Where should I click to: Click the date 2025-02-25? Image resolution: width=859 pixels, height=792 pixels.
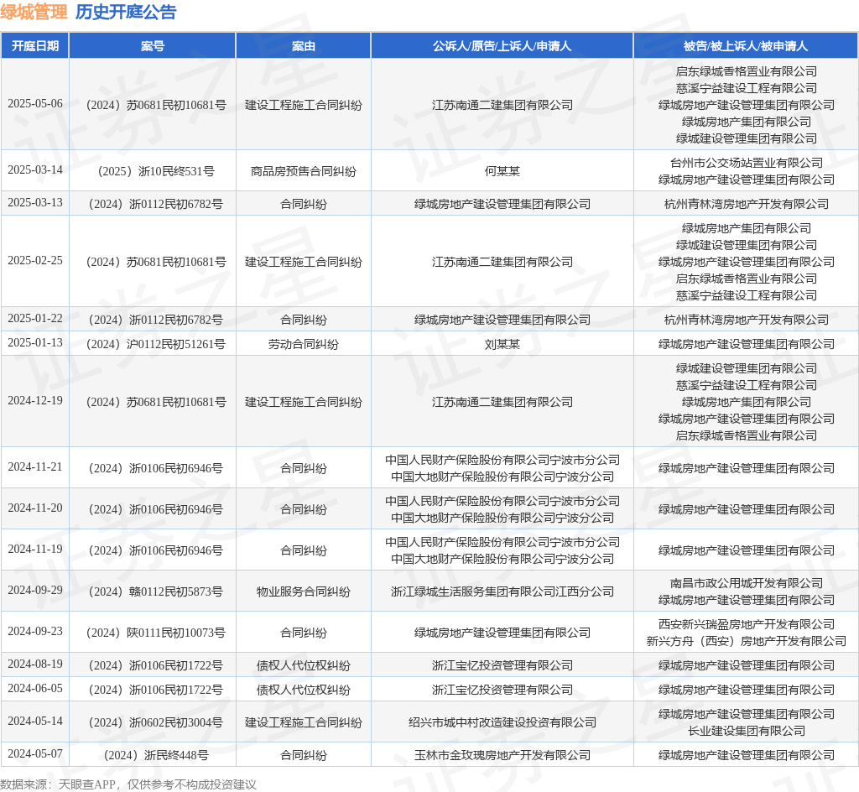35,260
